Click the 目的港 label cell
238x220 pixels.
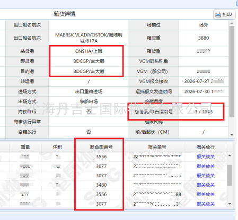coord(27,71)
